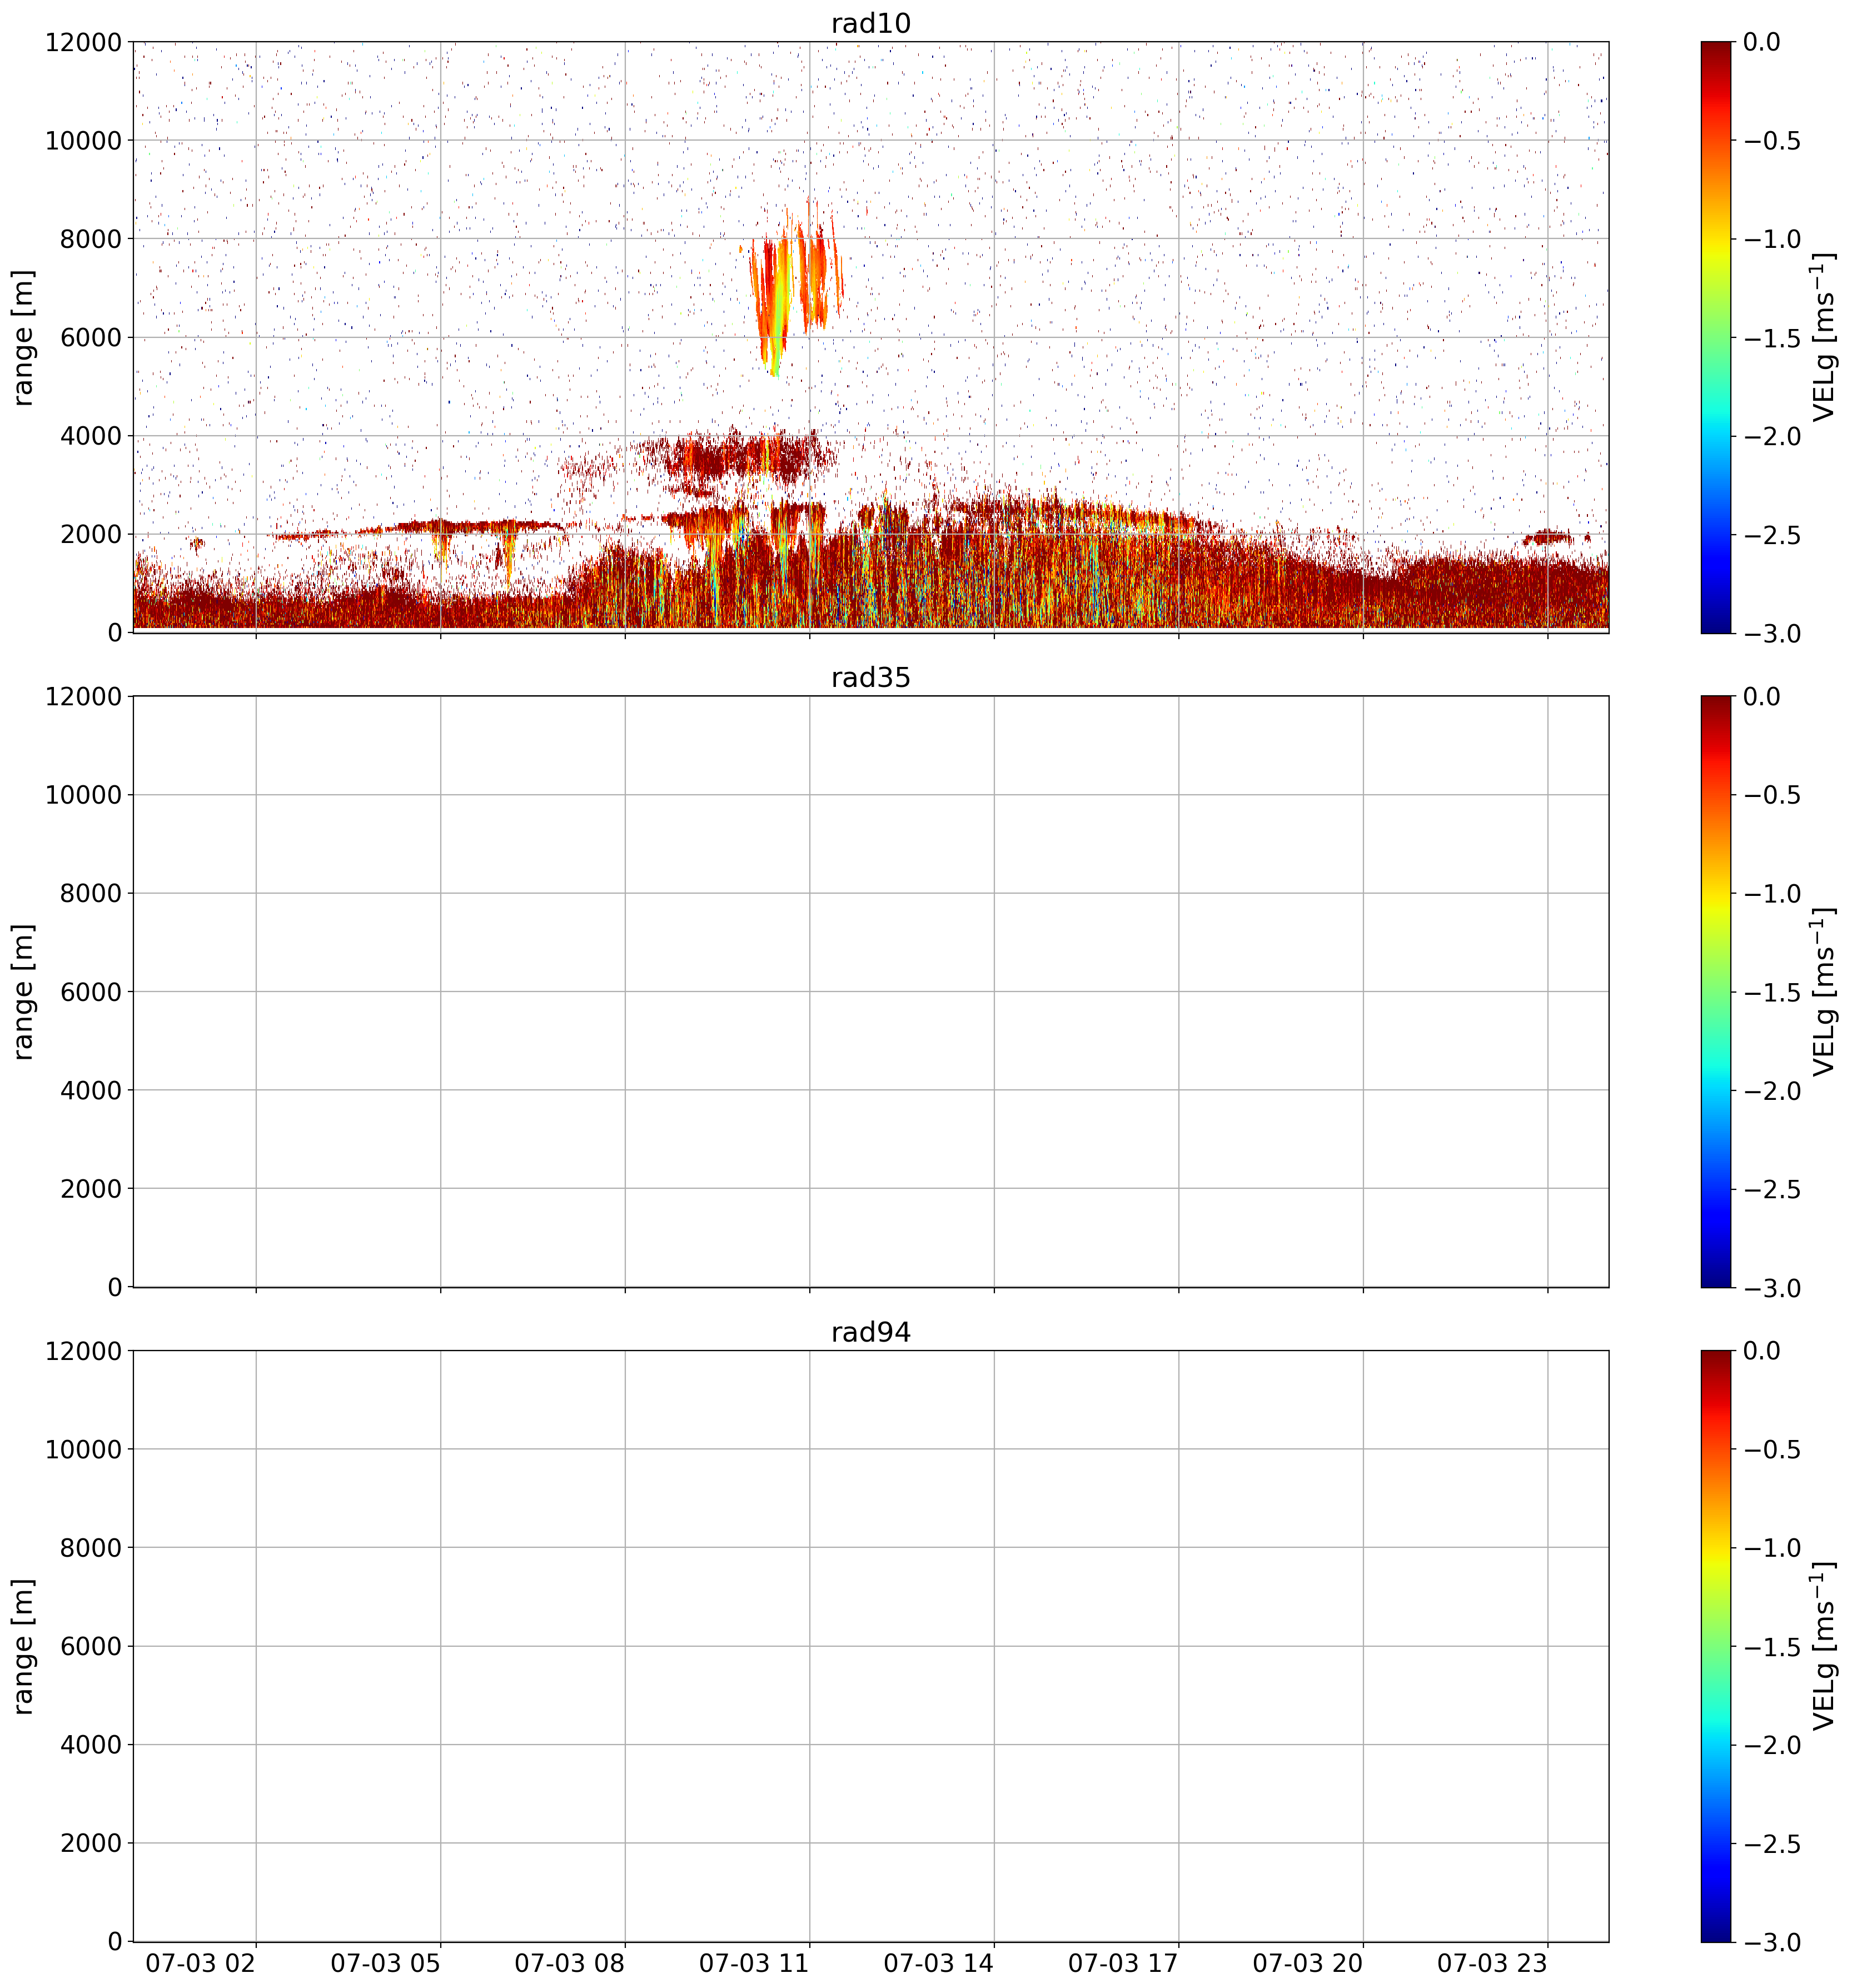
Task: Click the 2000 range tick of rad10
Action: [90, 534]
